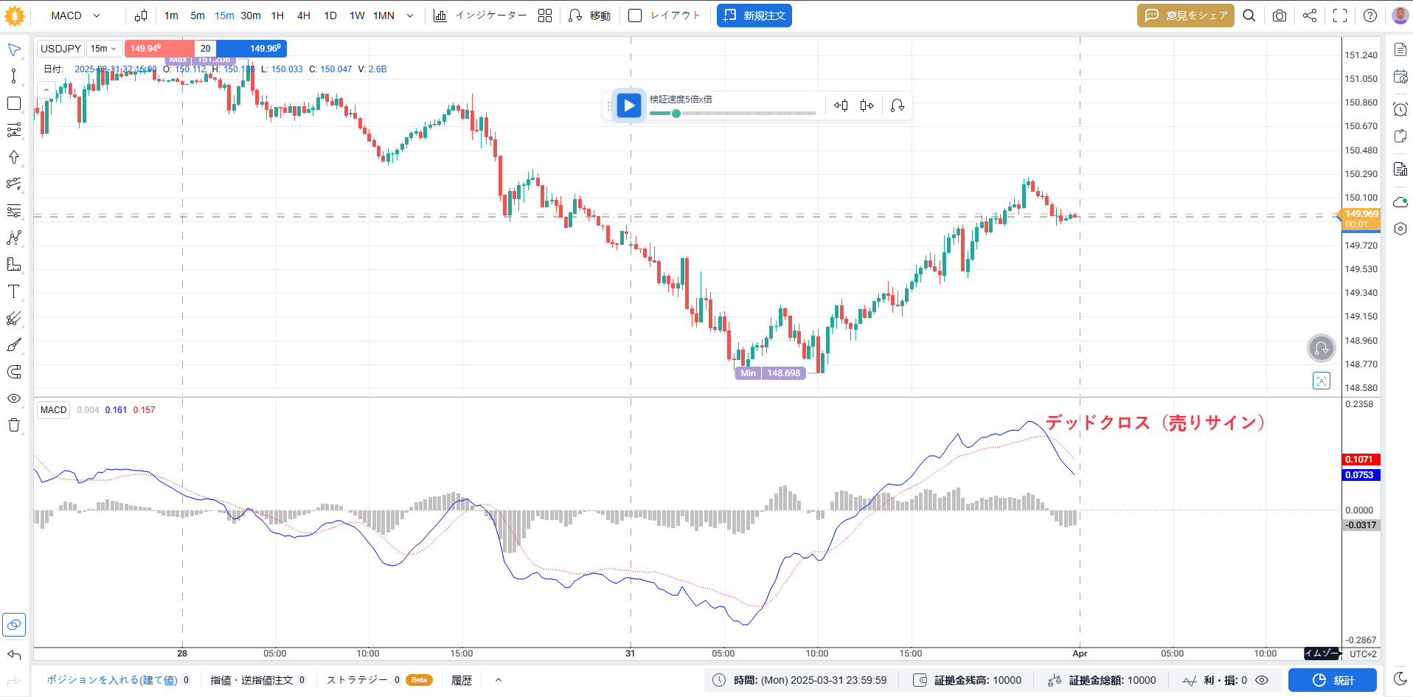
Task: Select the text tool in left toolbar
Action: coord(13,292)
